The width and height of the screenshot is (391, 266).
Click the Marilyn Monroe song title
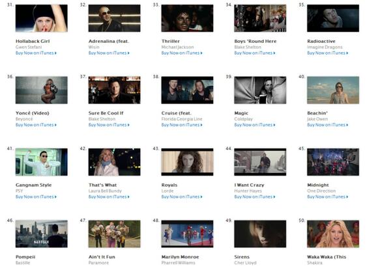[181, 257]
